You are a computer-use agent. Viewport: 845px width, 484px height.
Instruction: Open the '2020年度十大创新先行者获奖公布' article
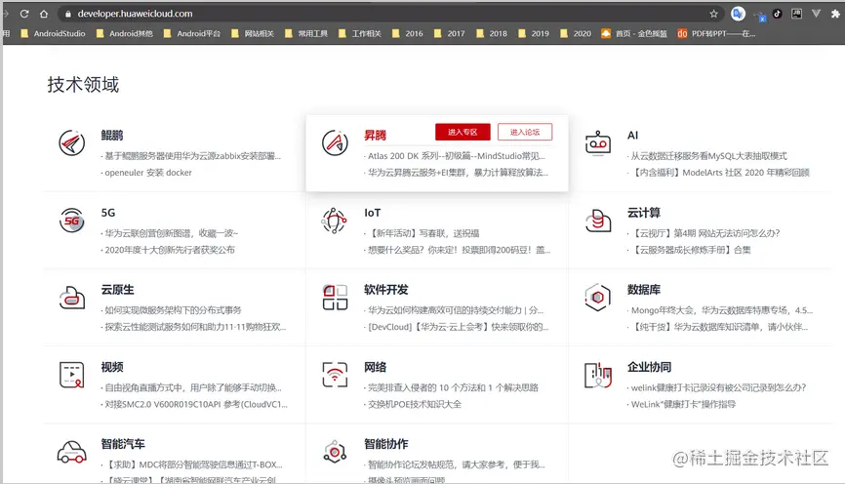(170, 250)
